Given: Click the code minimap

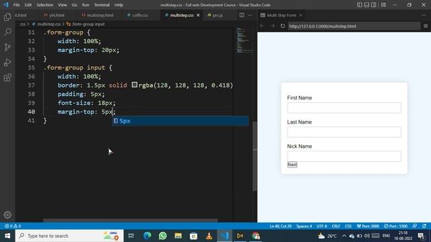Looking at the screenshot, I should pyautogui.click(x=244, y=40).
